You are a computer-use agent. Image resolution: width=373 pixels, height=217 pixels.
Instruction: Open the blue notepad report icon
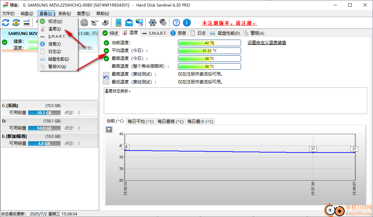[118, 23]
